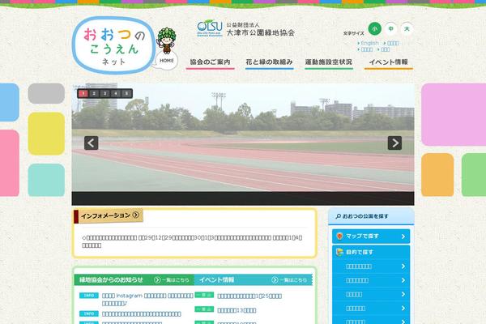
Task: Set text size to 大 (large)
Action: click(407, 29)
